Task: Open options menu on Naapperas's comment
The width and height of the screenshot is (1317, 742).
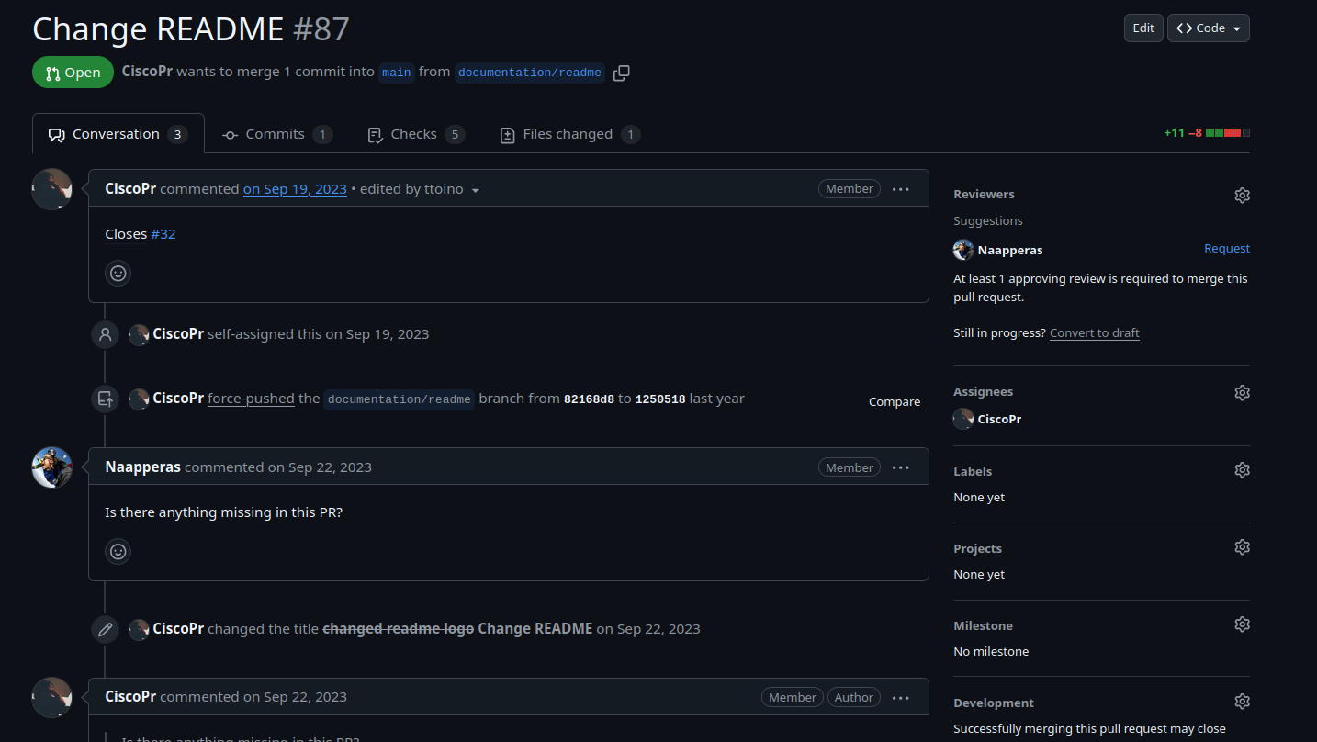Action: (x=900, y=467)
